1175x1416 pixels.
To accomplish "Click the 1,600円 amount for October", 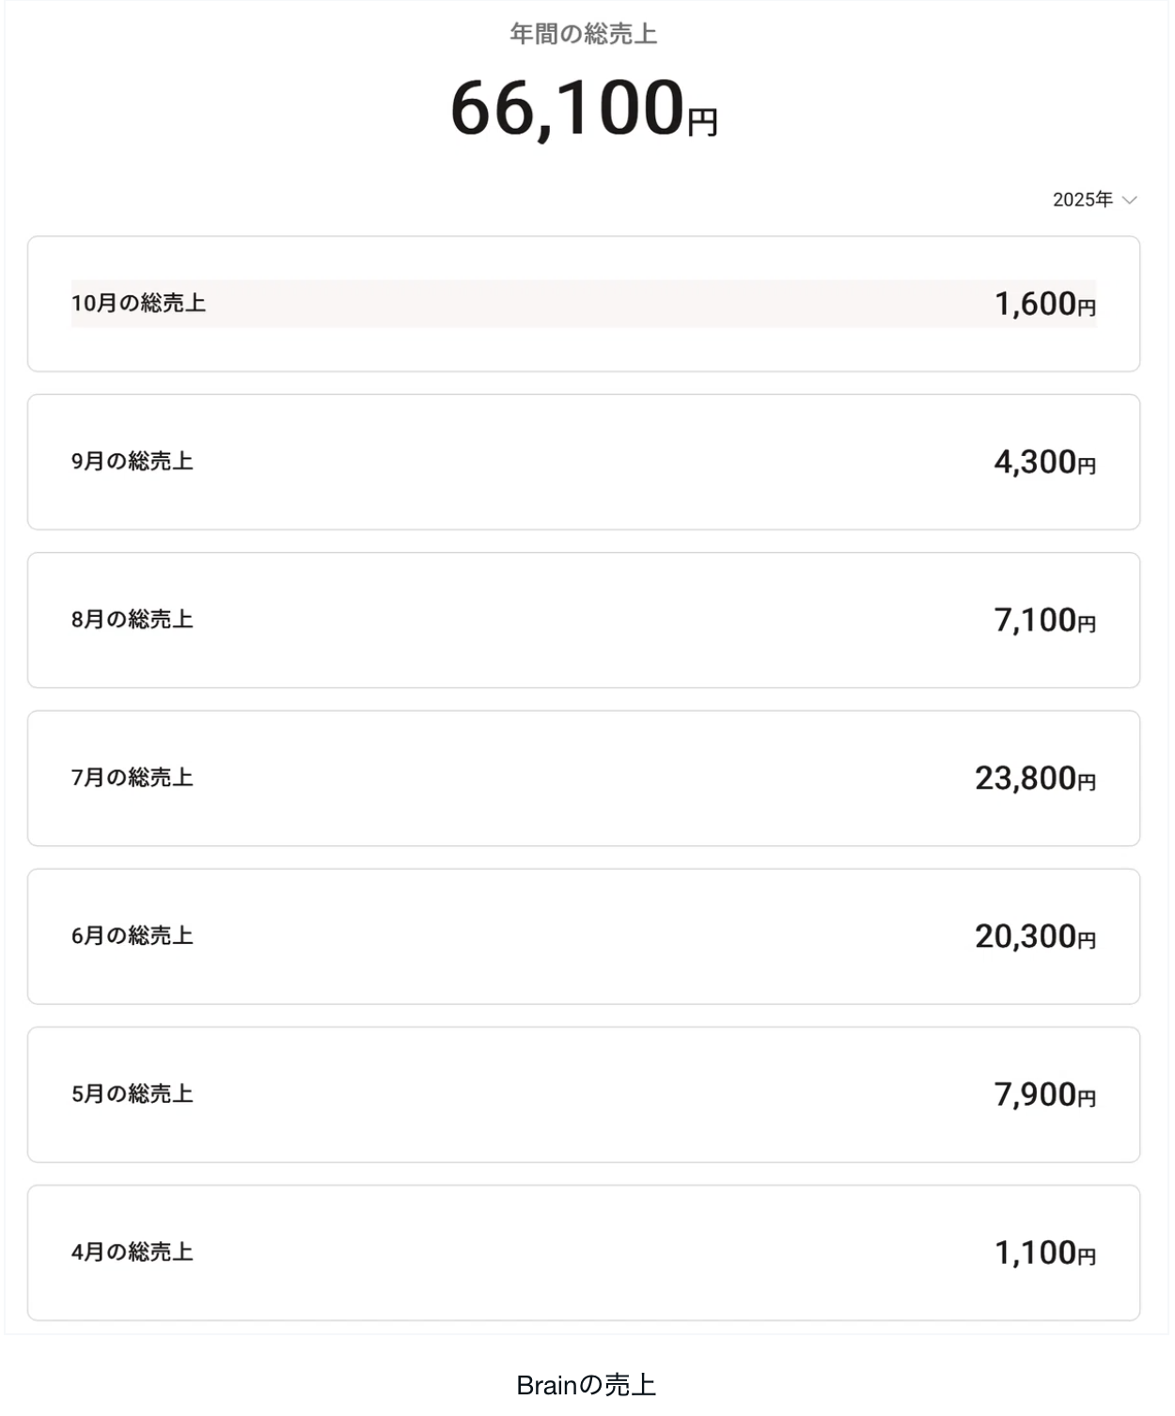I will 1044,304.
